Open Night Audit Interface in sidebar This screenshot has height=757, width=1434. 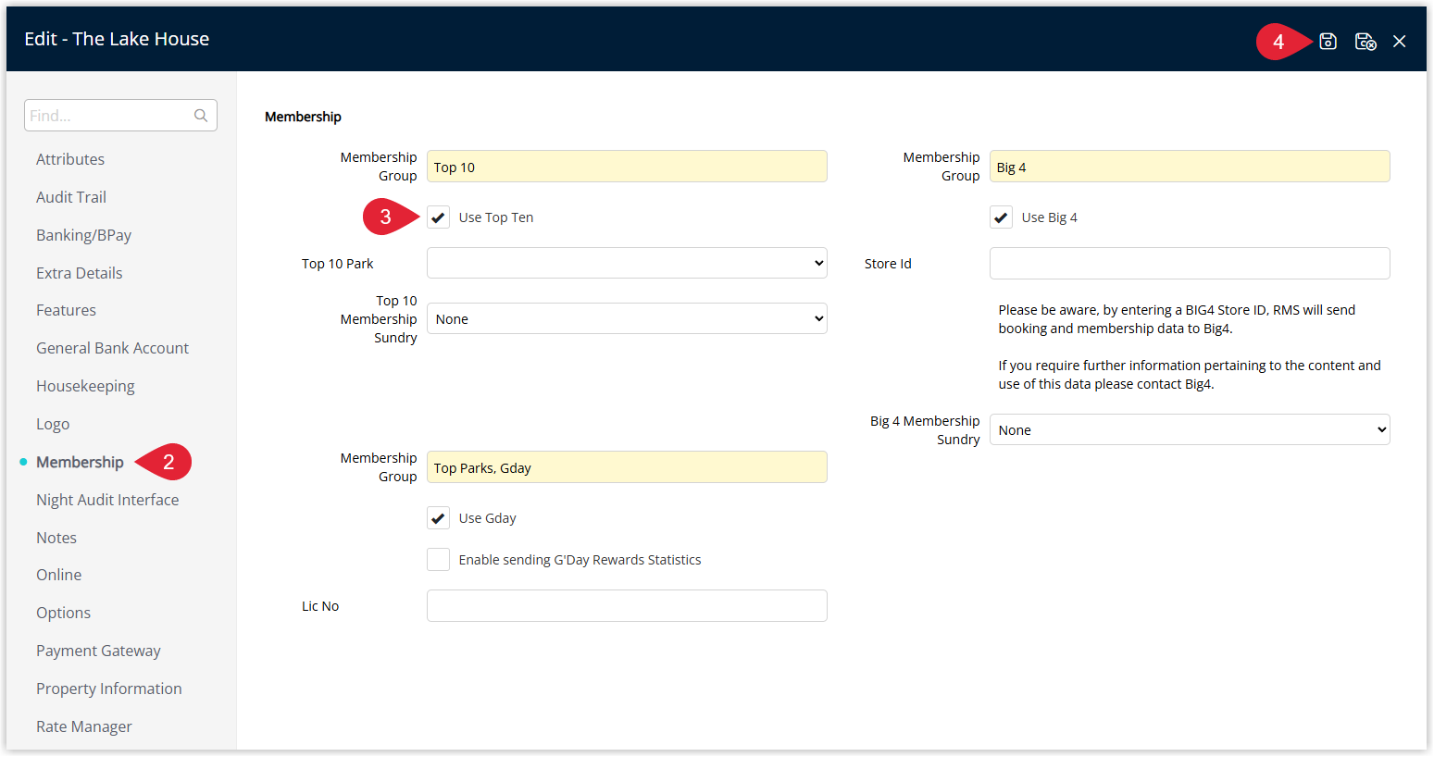tap(107, 500)
